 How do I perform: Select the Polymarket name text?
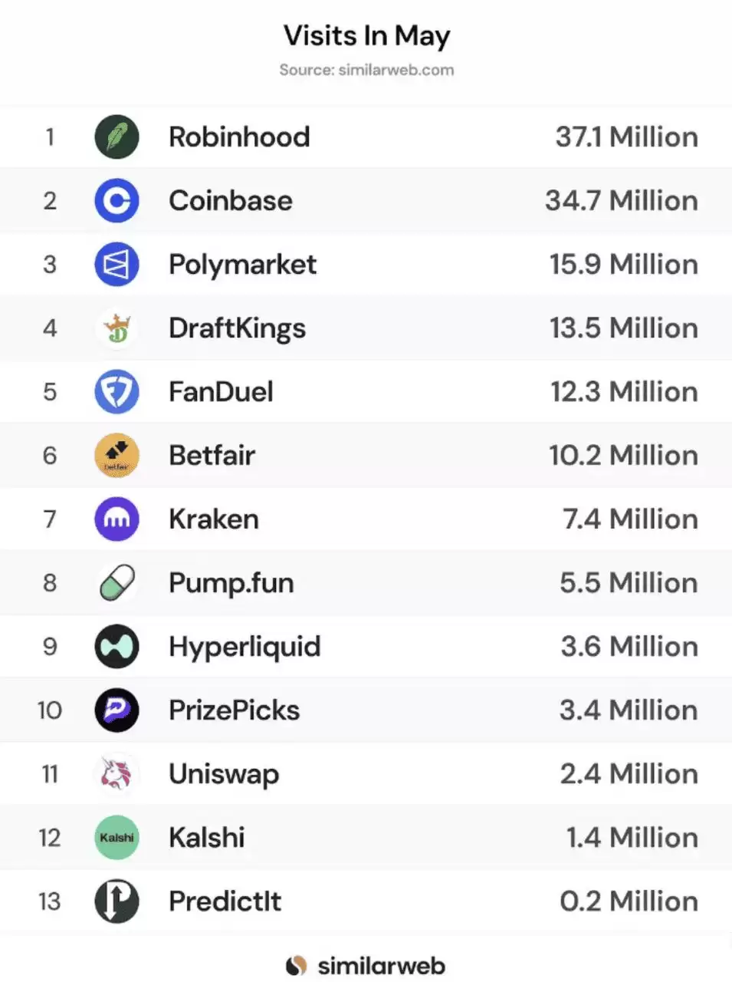point(242,265)
